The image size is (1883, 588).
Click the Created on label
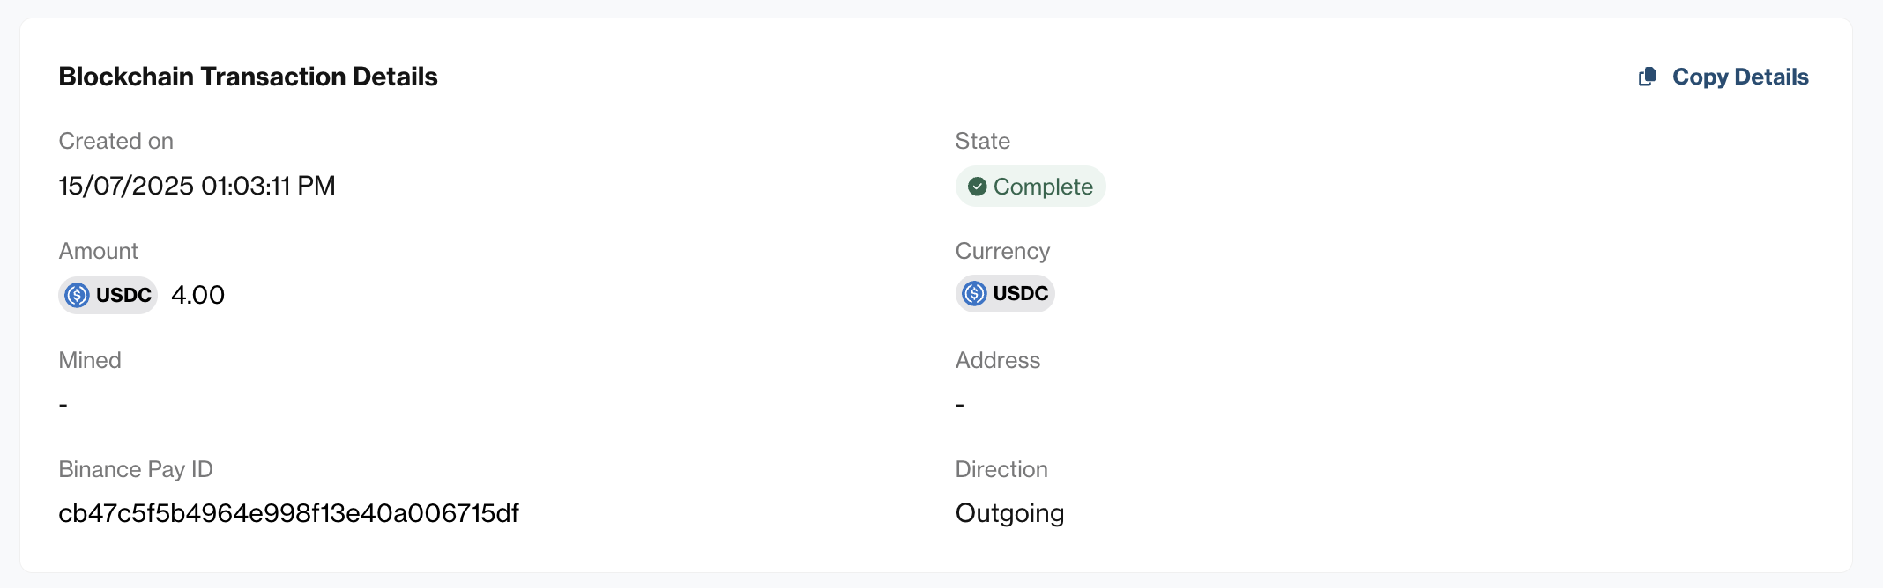pos(116,141)
